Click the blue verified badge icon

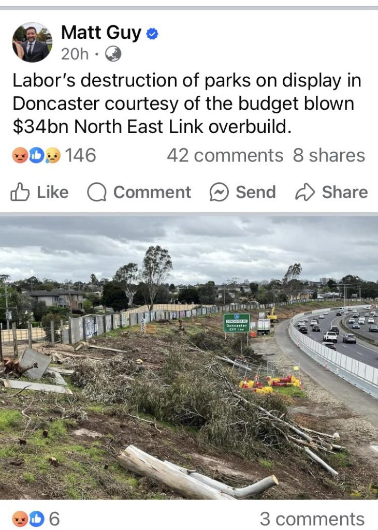[x=152, y=34]
